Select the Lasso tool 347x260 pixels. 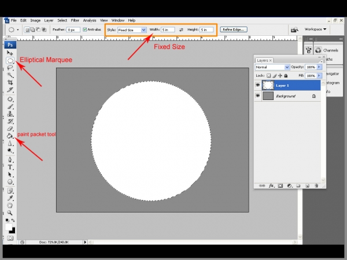10,68
